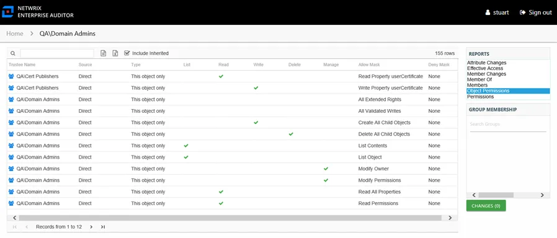Image resolution: width=557 pixels, height=238 pixels.
Task: Click 'All Validated Writes' allow mask cell
Action: [380, 111]
